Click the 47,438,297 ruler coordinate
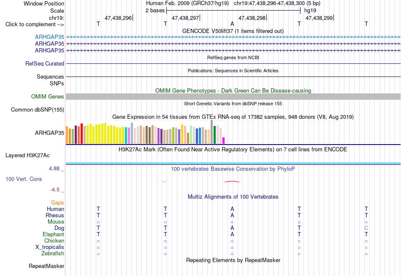The width and height of the screenshot is (401, 276). [185, 18]
